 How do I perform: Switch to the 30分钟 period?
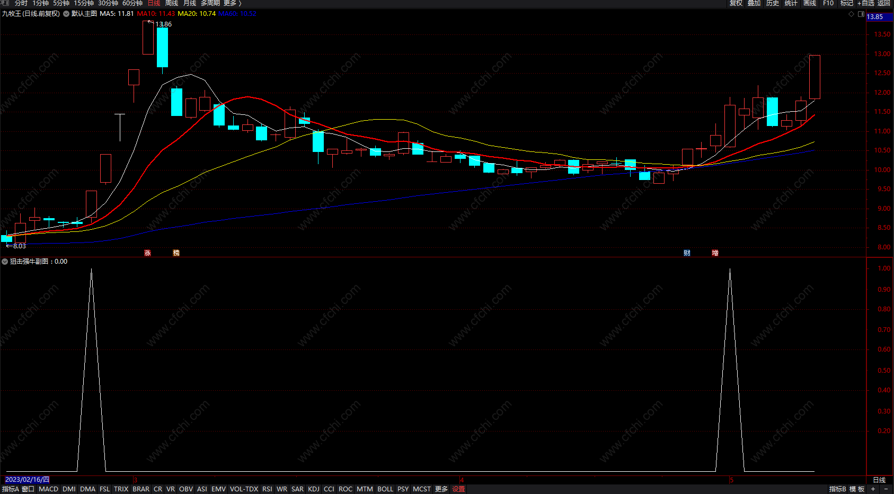click(108, 3)
